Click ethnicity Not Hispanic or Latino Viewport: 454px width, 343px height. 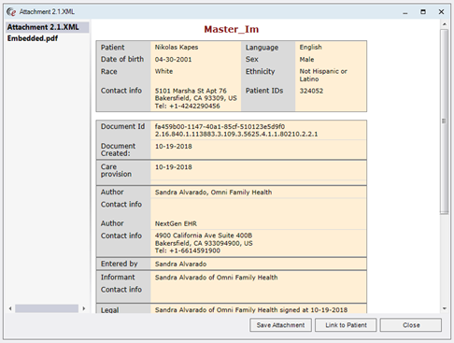coord(323,75)
